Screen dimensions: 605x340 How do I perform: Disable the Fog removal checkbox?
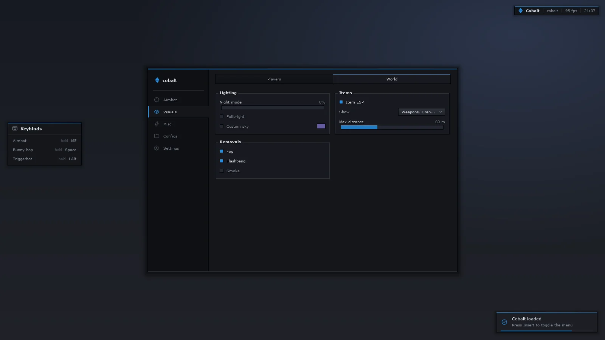tap(222, 151)
